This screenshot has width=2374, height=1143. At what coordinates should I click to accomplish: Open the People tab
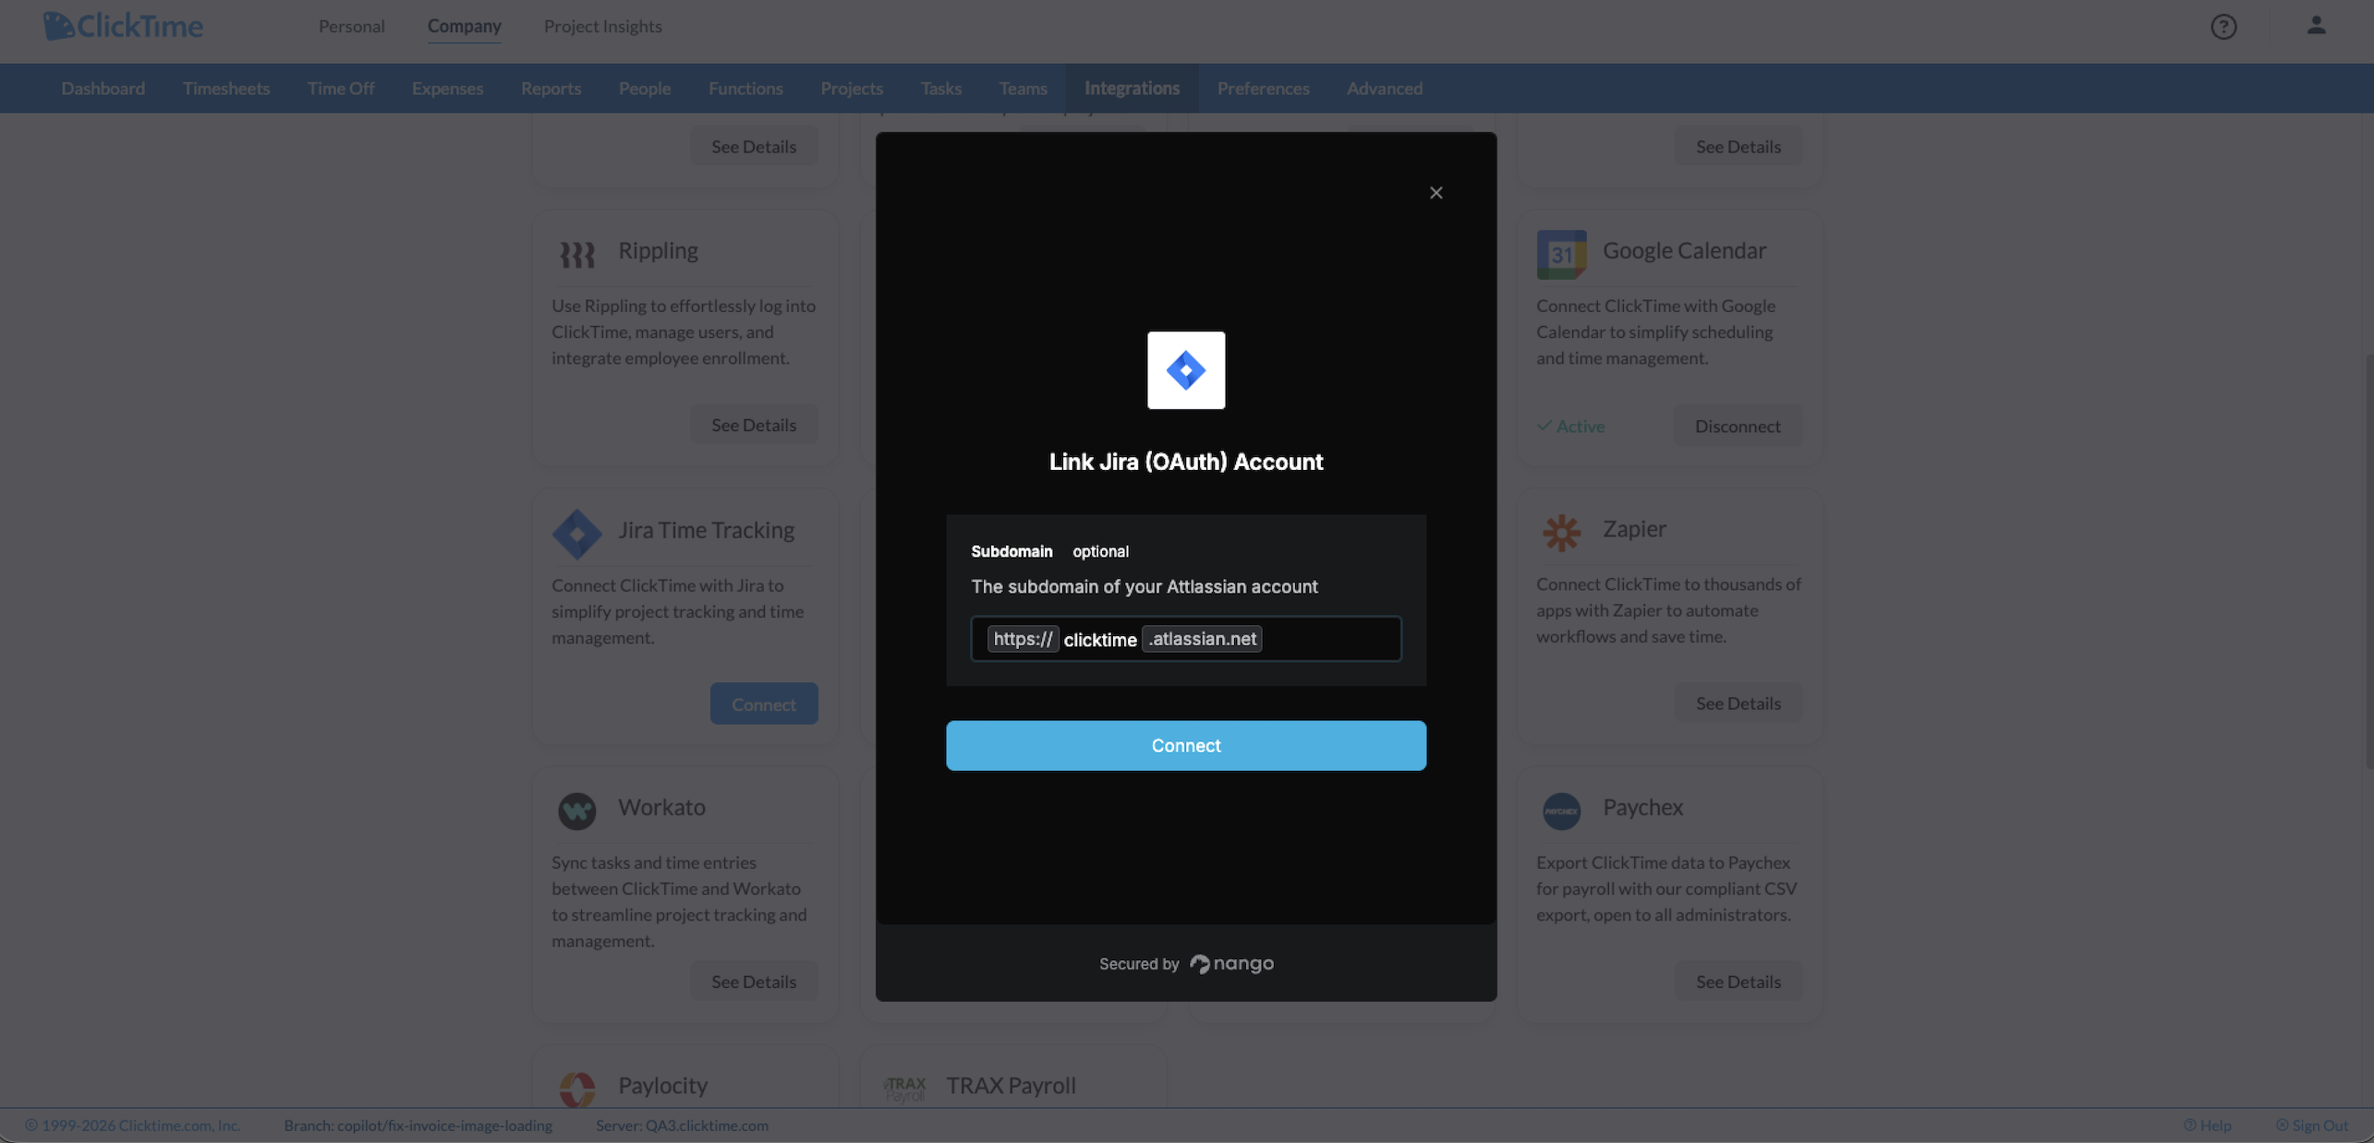click(x=645, y=88)
